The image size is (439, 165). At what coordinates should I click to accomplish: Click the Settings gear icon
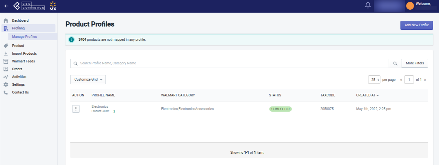6,84
